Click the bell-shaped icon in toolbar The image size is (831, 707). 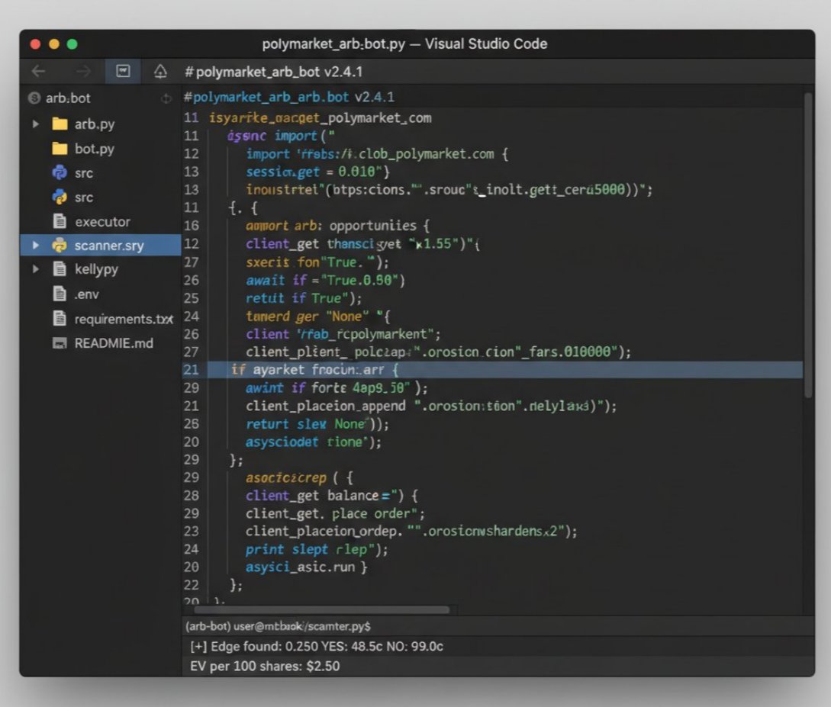[160, 71]
